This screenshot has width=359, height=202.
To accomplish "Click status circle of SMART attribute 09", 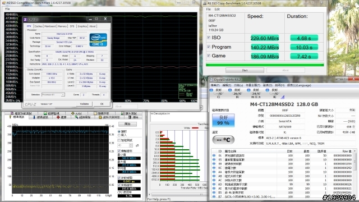I will point(214,164).
